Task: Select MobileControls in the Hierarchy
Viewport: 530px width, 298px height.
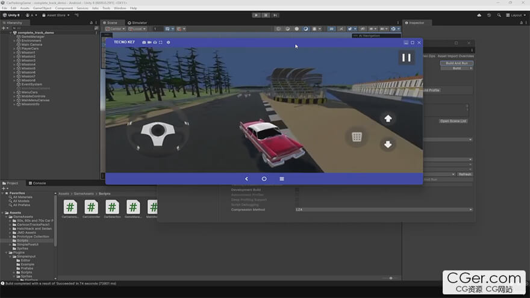Action: click(x=33, y=96)
